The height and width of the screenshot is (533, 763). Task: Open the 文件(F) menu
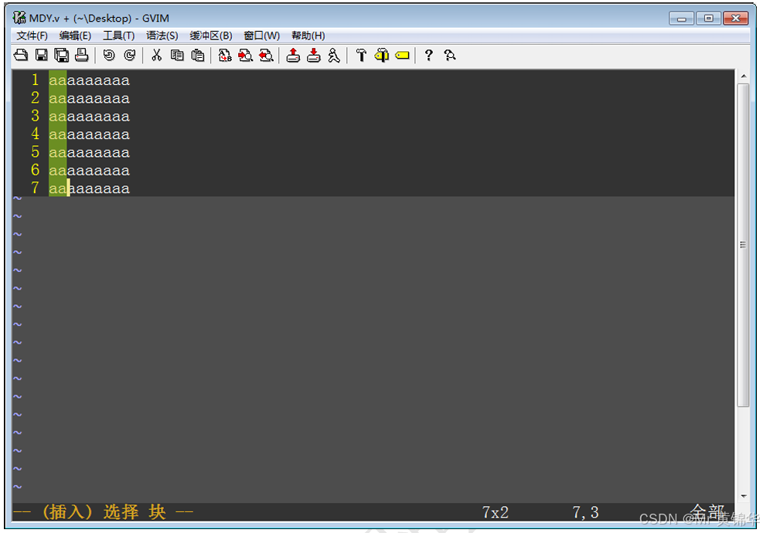click(x=32, y=36)
